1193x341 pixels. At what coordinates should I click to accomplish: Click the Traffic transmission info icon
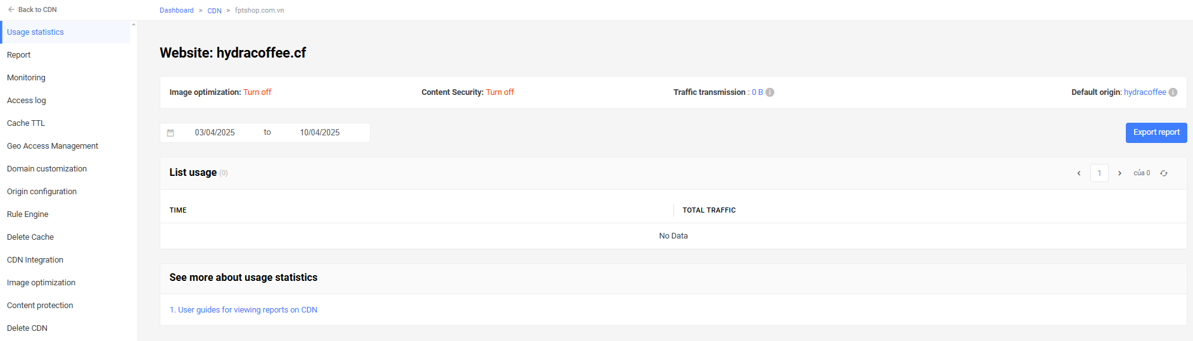pyautogui.click(x=770, y=92)
